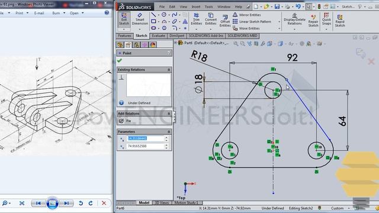This screenshot has height=213, width=379.
Task: Open Display/Delete Relations tool
Action: [294, 20]
